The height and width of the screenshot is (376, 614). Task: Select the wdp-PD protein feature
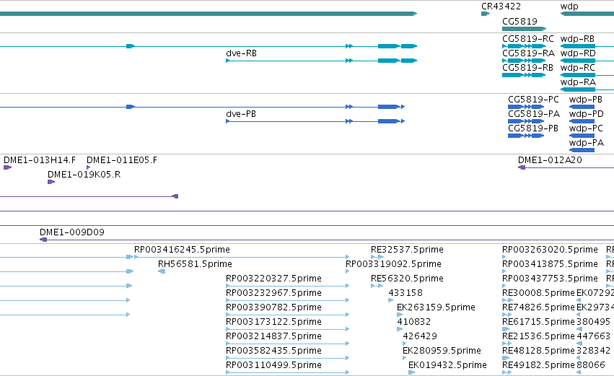click(x=582, y=121)
